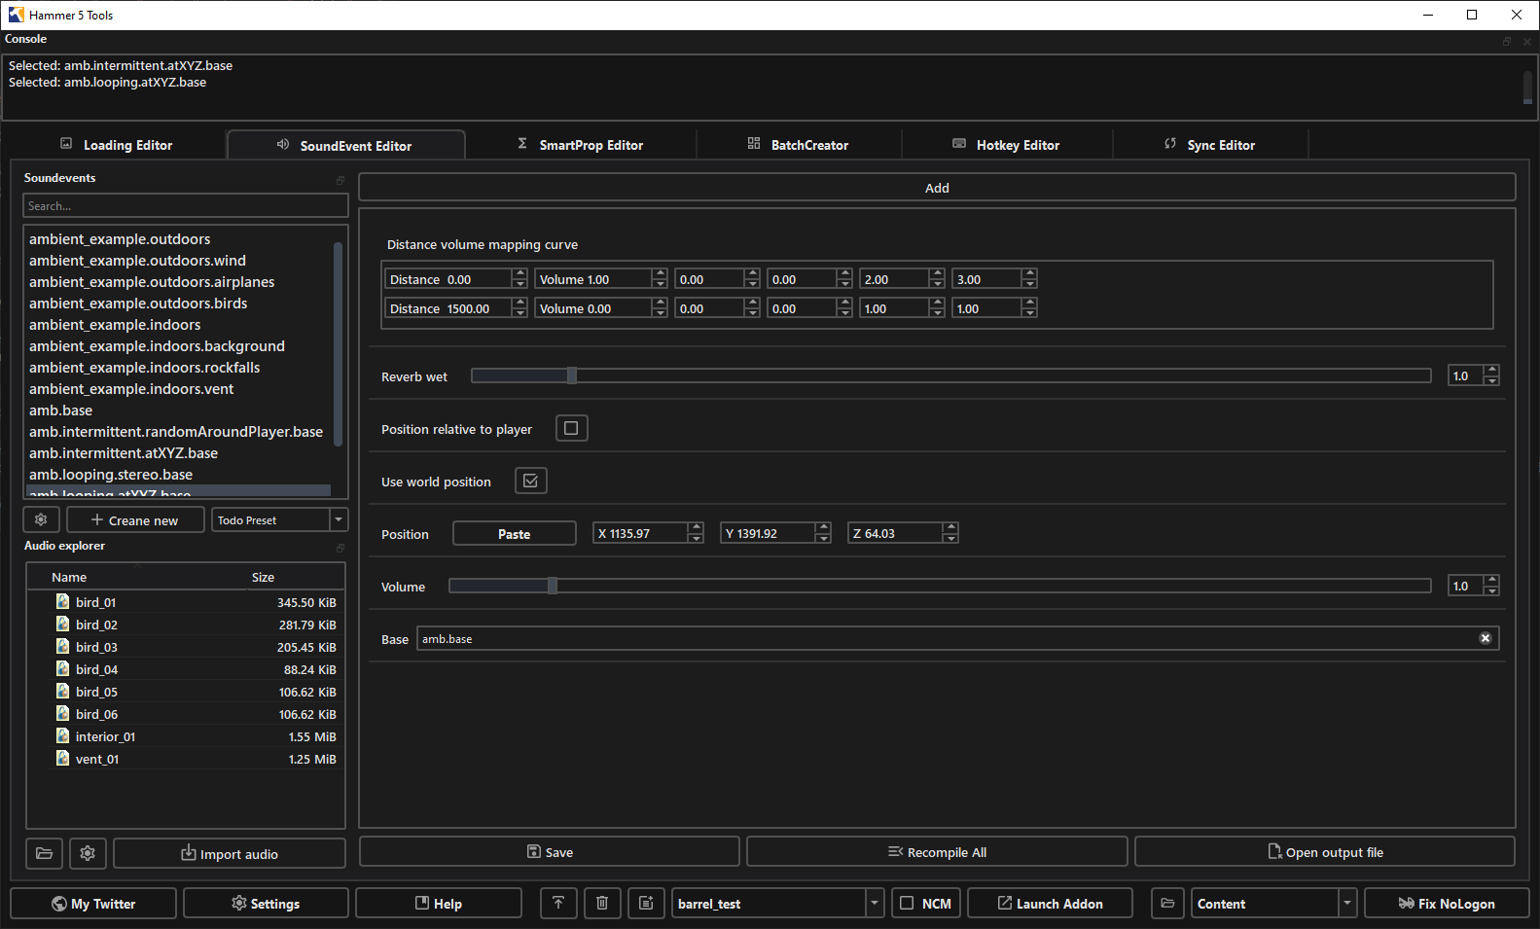Open the Help button
The image size is (1540, 929).
pos(439,903)
